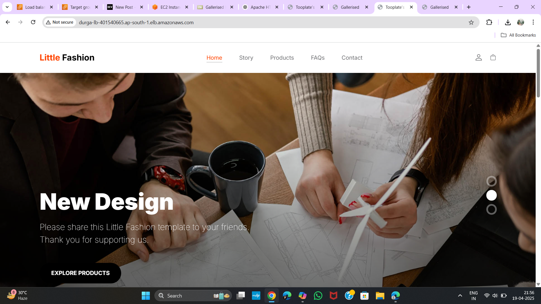Open the Windows Start menu
This screenshot has height=304, width=541.
[146, 296]
